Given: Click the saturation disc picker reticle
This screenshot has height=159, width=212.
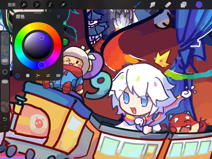Looking at the screenshot, I should pyautogui.click(x=42, y=38).
